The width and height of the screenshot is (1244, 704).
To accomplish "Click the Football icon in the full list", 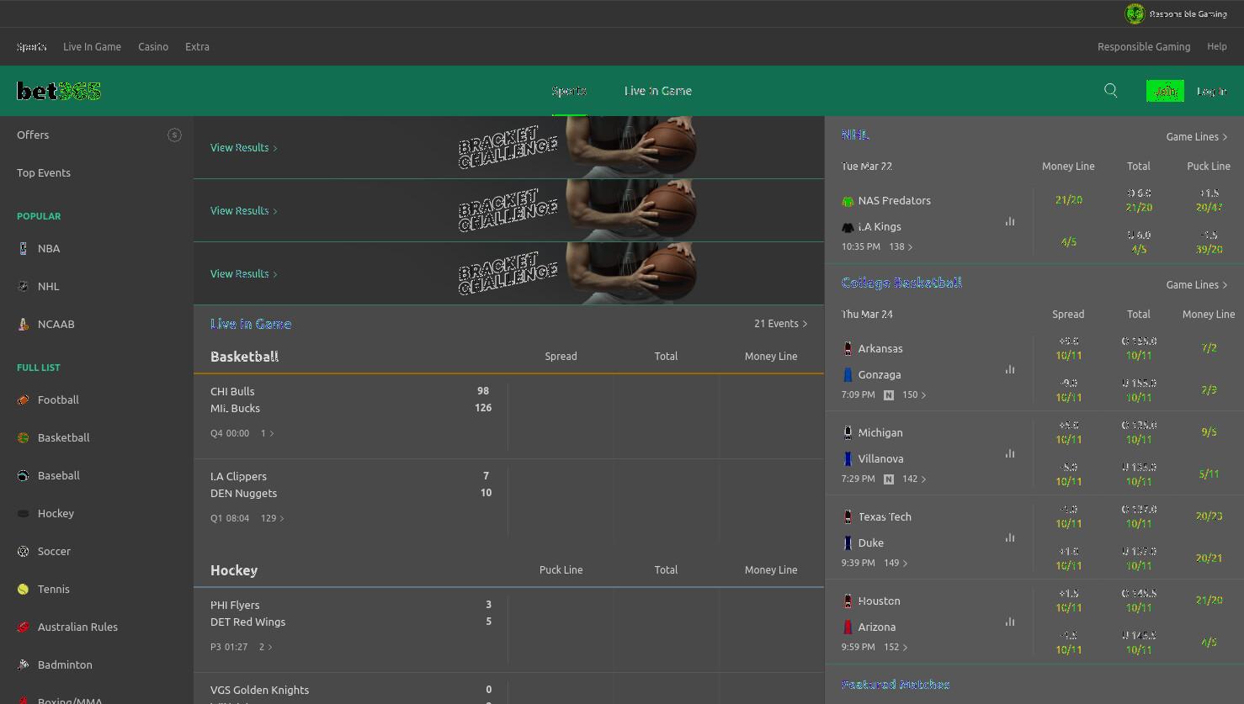I will tap(23, 400).
